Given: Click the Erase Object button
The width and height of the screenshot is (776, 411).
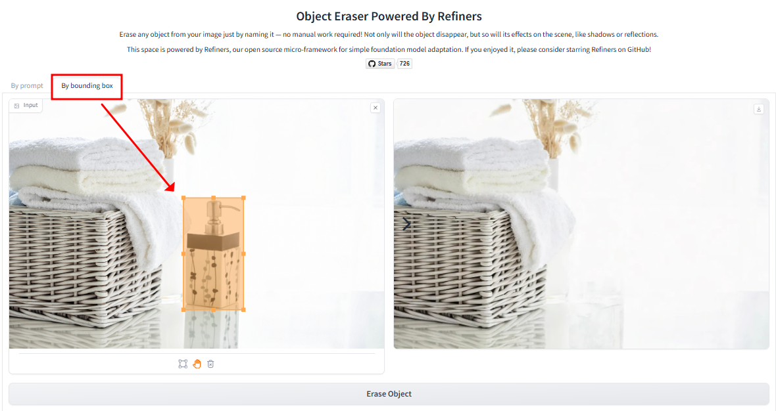Looking at the screenshot, I should click(x=389, y=394).
